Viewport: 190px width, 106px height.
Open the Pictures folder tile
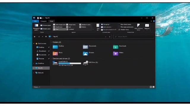[x=88, y=53]
